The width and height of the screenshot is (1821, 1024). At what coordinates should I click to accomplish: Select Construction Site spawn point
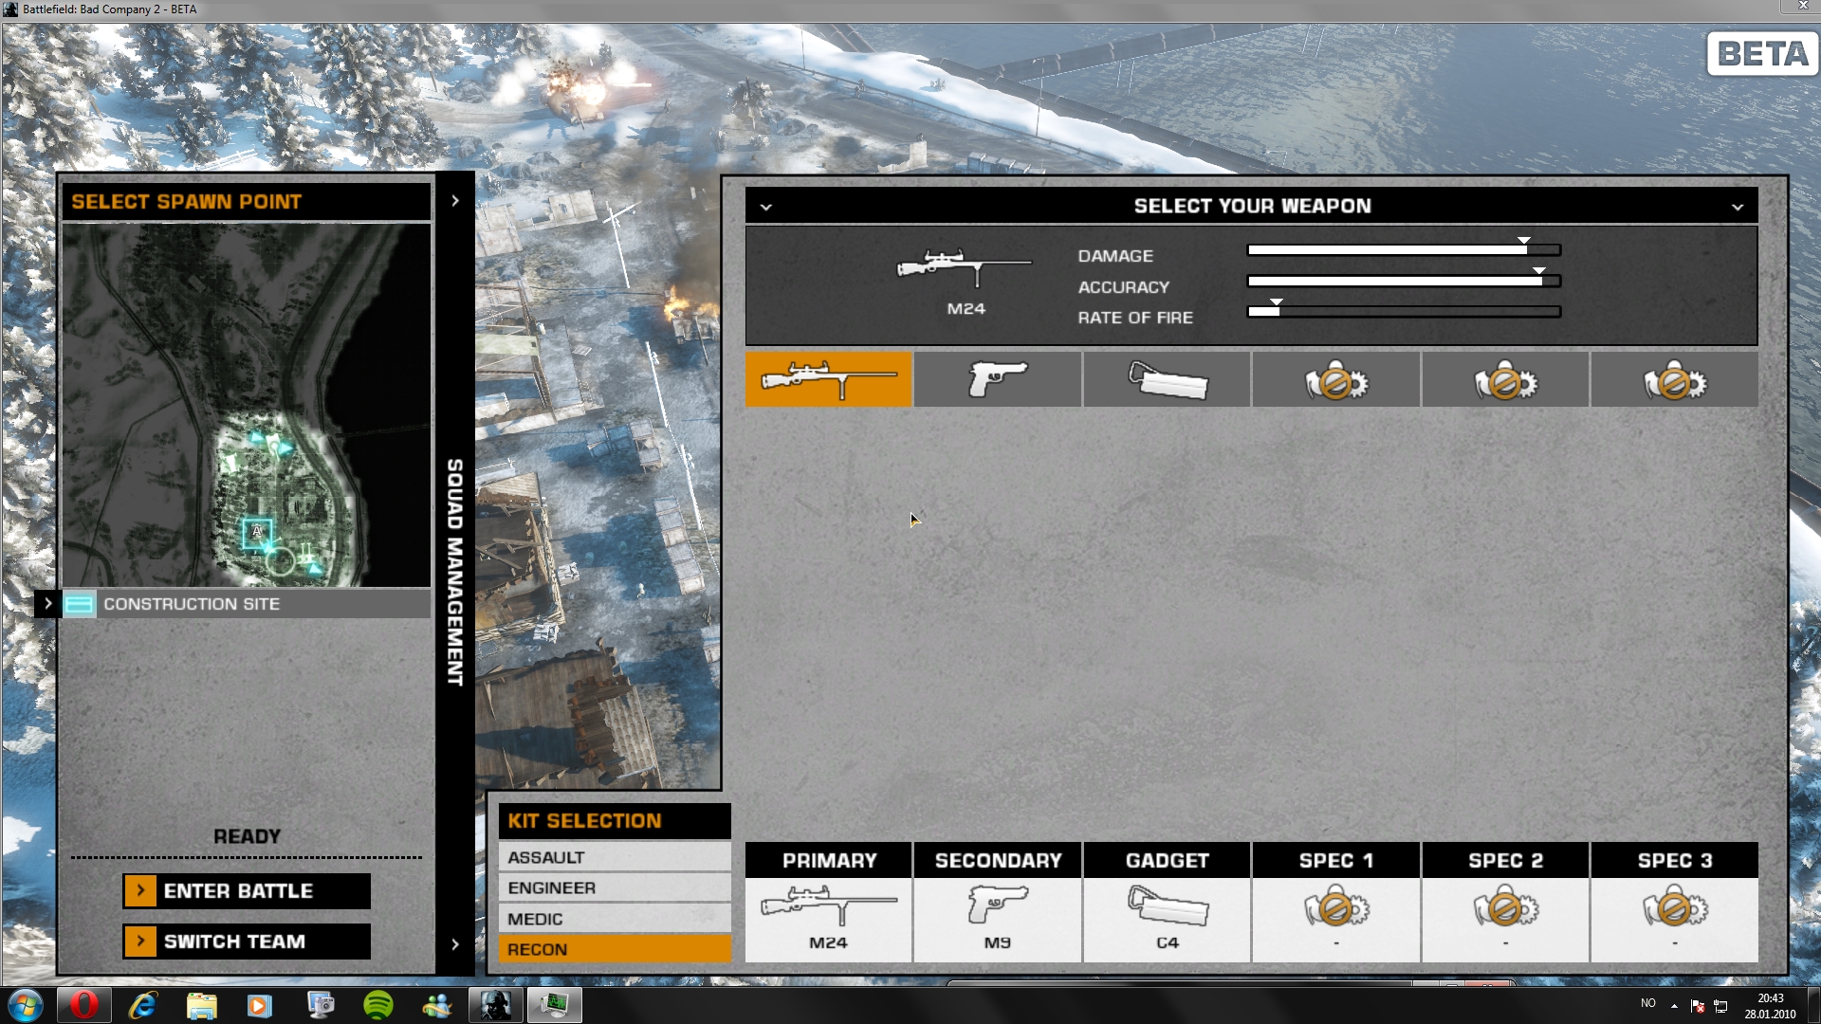pos(247,604)
